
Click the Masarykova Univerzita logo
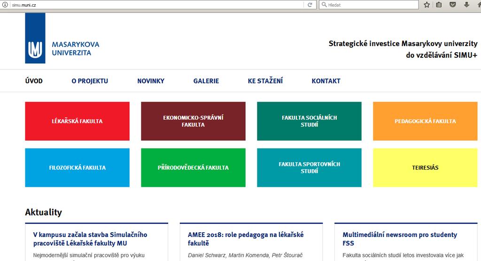pyautogui.click(x=62, y=38)
